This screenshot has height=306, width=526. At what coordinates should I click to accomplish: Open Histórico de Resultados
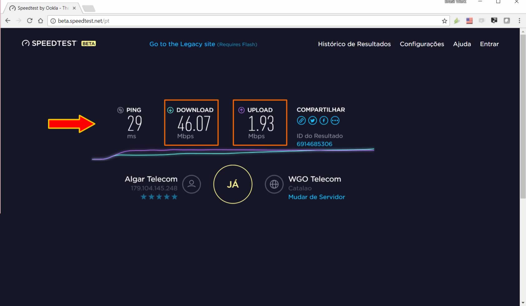tap(354, 44)
